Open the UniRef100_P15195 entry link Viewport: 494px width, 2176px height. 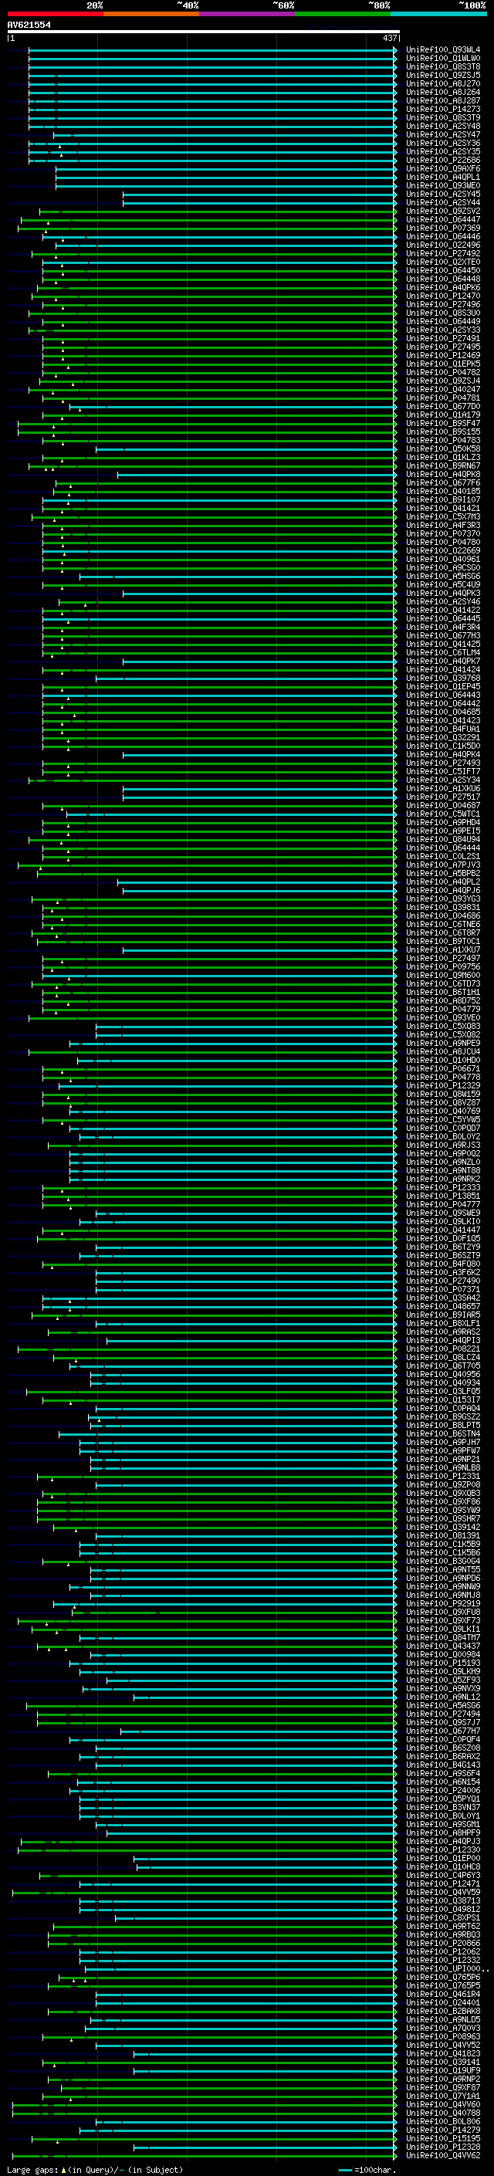point(442,2139)
